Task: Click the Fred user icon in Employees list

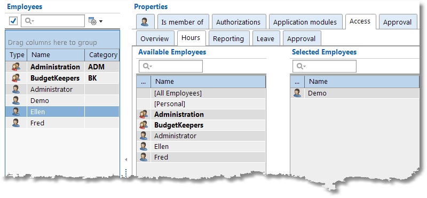Action: tap(16, 123)
